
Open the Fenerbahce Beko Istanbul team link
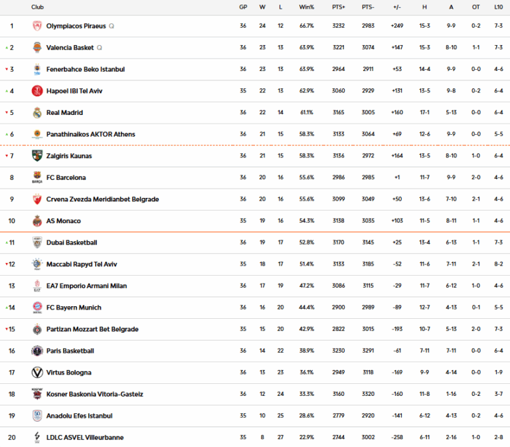tap(86, 70)
